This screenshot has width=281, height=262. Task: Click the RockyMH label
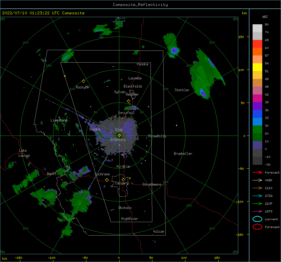(x=82, y=87)
